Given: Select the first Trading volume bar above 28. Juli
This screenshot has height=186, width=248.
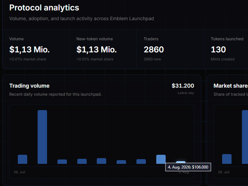Looking at the screenshot, I should [x=22, y=159].
